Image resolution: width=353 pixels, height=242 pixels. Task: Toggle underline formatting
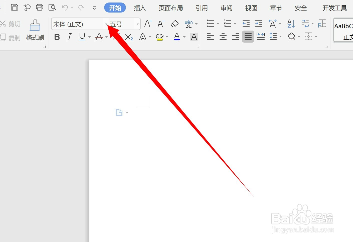(82, 37)
